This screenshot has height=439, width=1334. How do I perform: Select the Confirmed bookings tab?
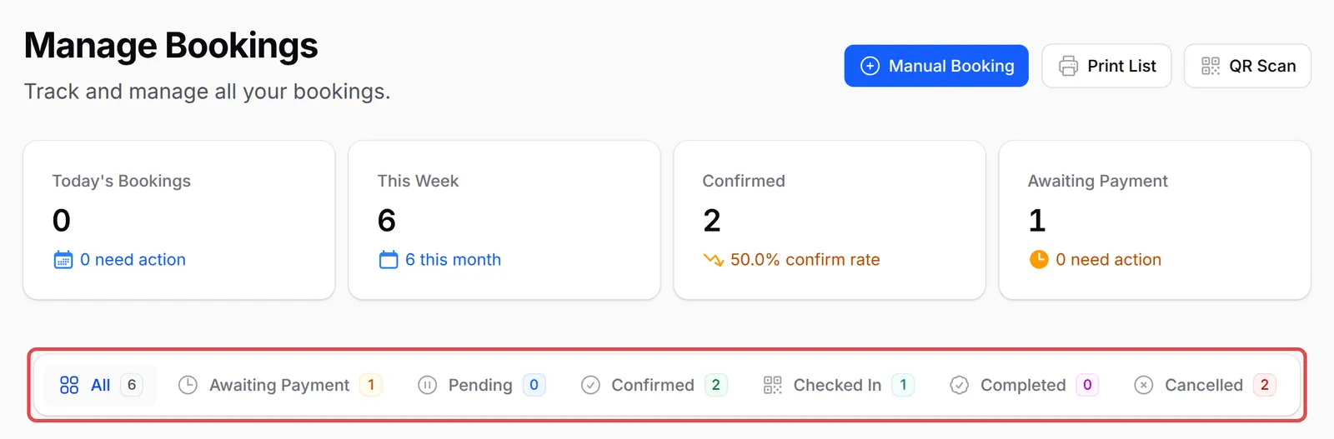654,385
